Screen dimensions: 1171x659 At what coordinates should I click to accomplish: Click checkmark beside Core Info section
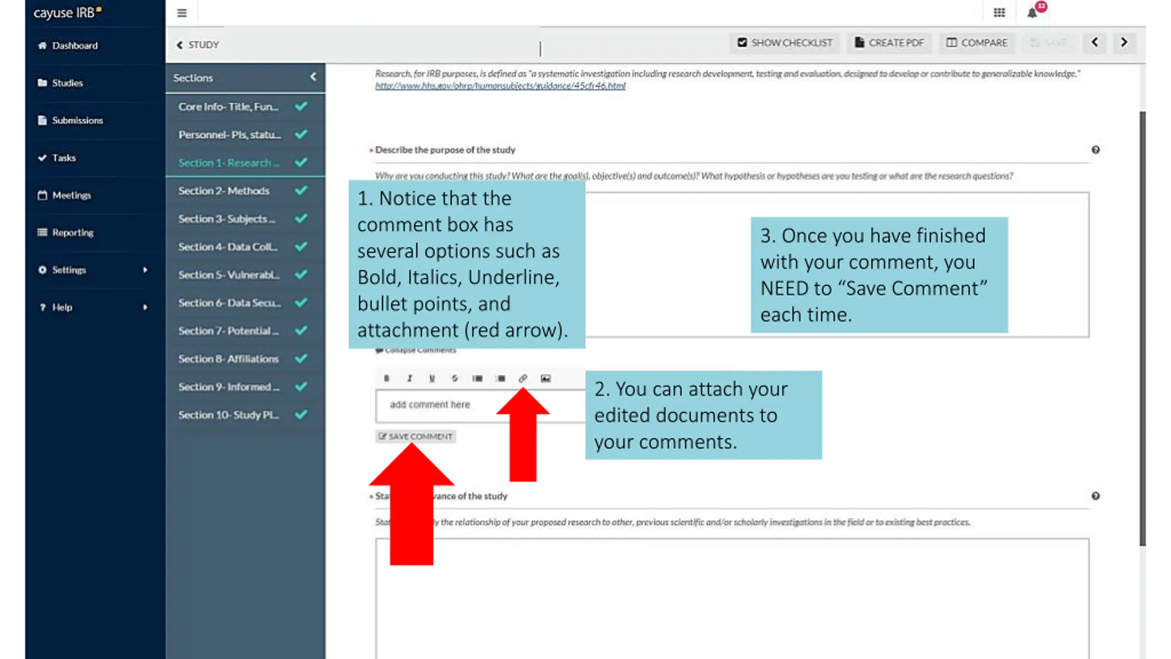coord(301,106)
